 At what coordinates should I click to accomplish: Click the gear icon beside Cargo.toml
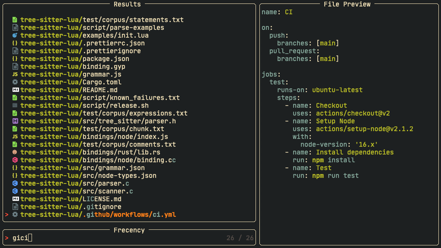click(x=15, y=82)
